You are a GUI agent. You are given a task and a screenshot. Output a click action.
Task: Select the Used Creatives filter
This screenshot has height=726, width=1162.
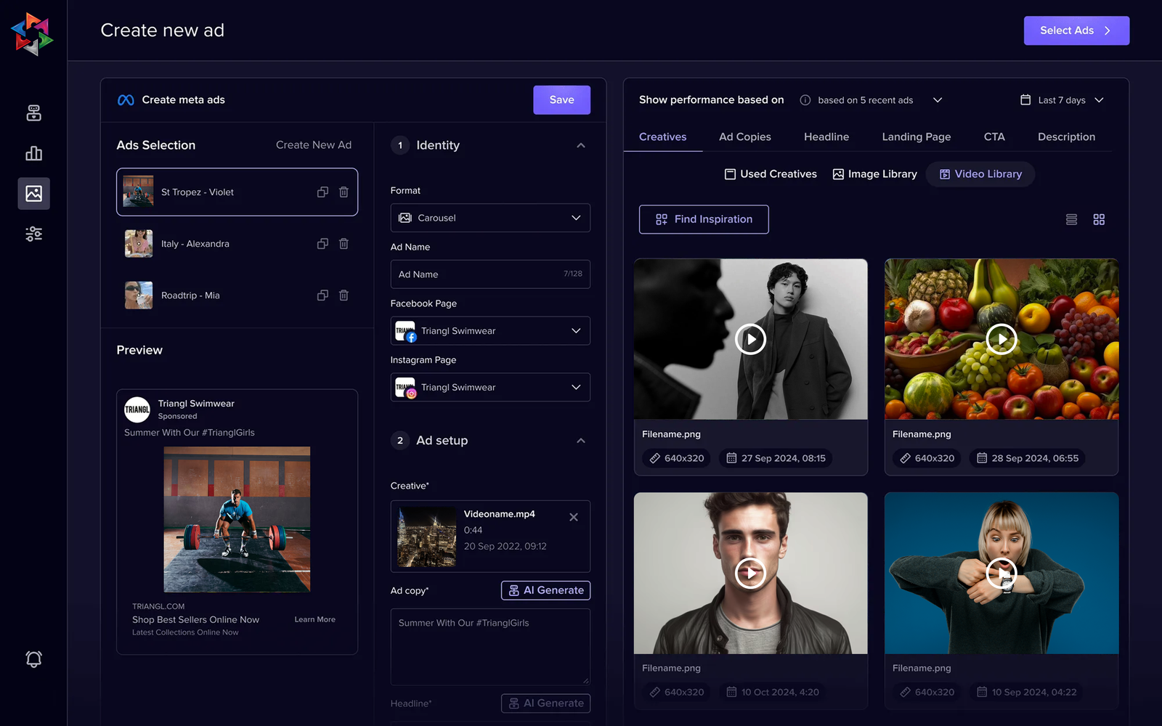(x=771, y=174)
